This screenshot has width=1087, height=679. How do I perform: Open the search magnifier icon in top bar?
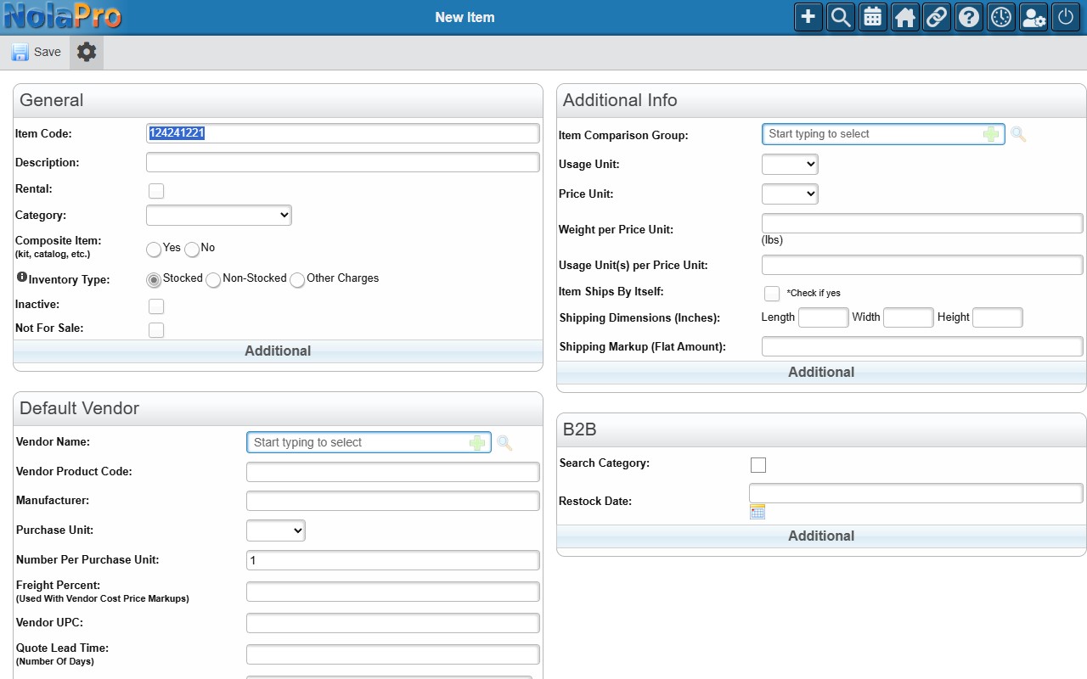(x=841, y=17)
